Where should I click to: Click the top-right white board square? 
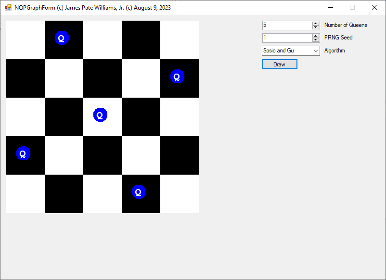point(180,40)
